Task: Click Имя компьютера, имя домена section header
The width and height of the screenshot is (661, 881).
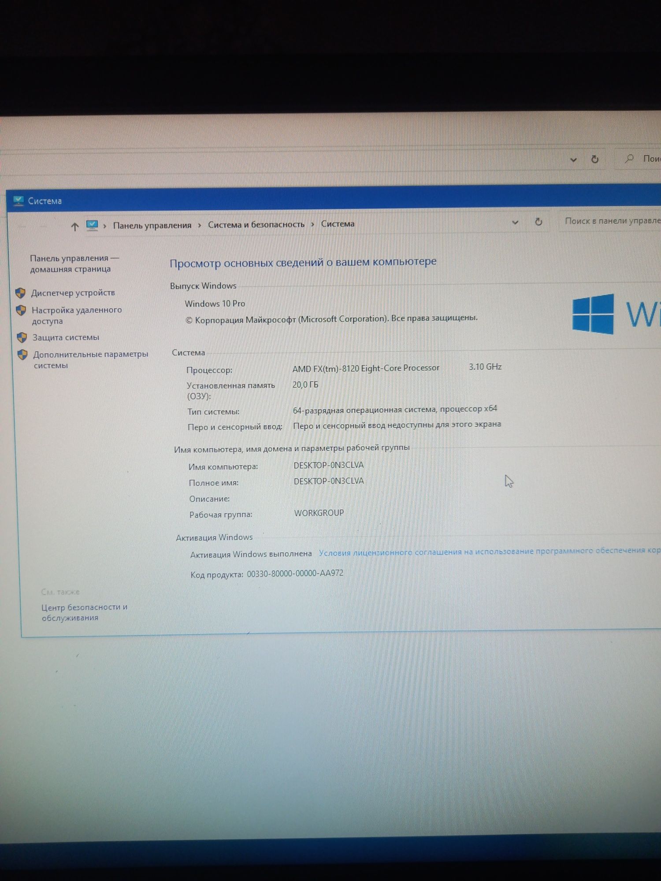Action: coord(292,448)
